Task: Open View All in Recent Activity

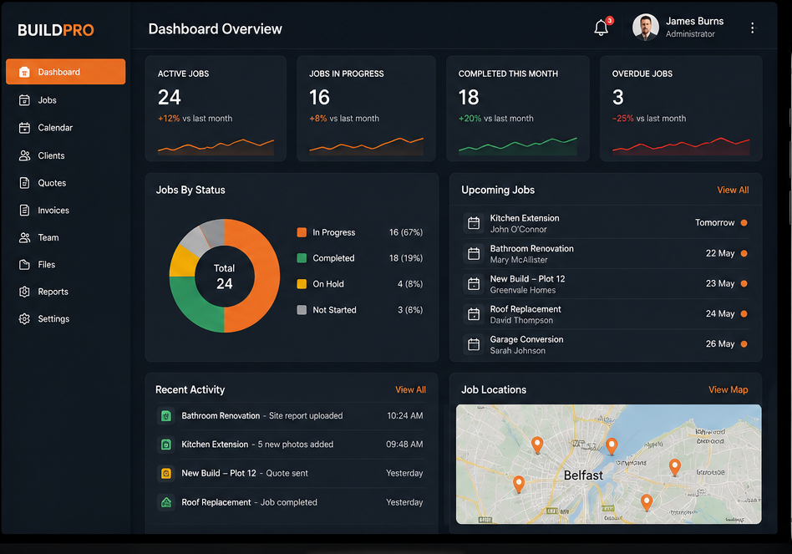Action: pos(410,390)
